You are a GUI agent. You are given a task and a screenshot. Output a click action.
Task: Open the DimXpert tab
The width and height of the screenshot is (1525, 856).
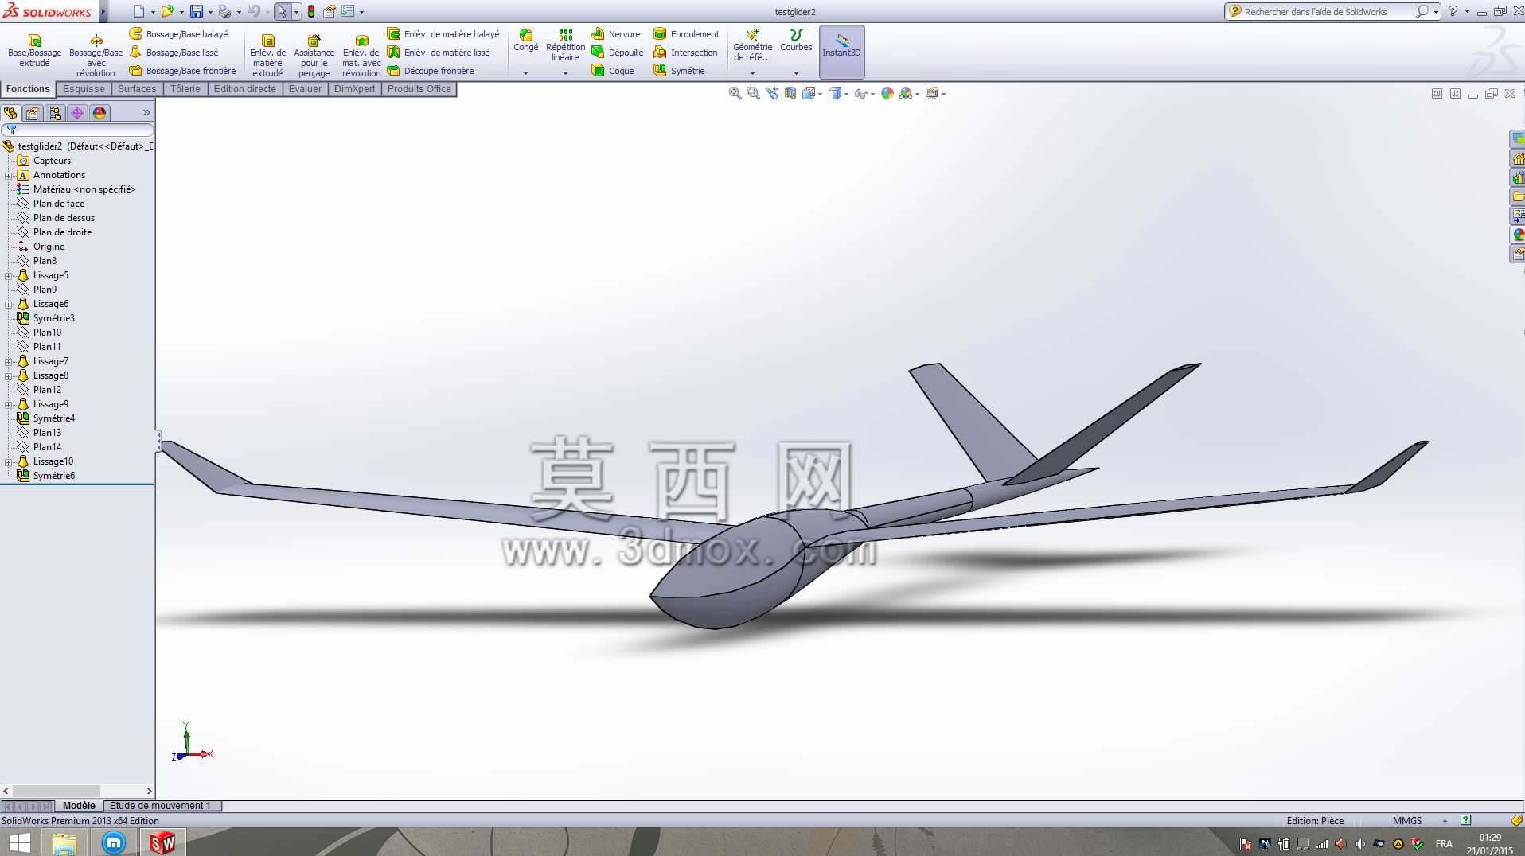tap(354, 89)
